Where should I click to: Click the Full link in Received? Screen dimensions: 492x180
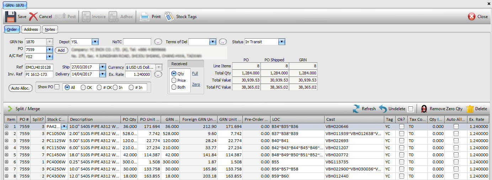pos(195,73)
